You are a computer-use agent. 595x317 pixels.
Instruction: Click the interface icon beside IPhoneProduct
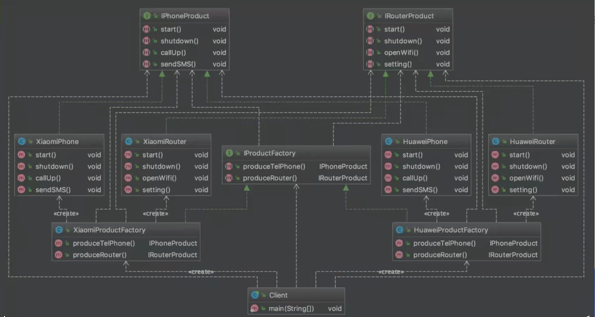point(147,16)
